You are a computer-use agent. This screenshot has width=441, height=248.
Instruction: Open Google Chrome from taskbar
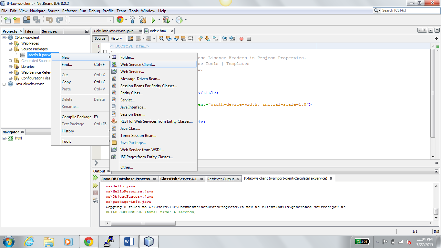coord(89,241)
